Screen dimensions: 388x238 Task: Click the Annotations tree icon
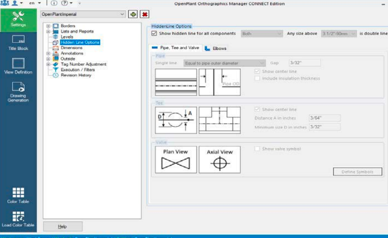(x=55, y=53)
